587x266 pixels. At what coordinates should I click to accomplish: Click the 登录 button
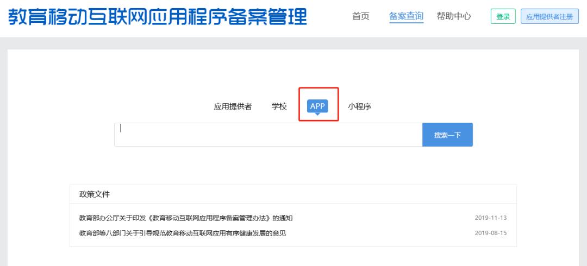503,16
